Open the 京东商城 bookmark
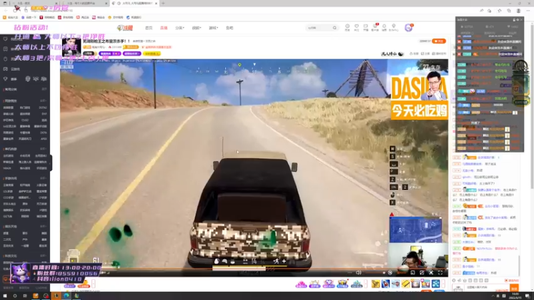 click(x=65, y=17)
